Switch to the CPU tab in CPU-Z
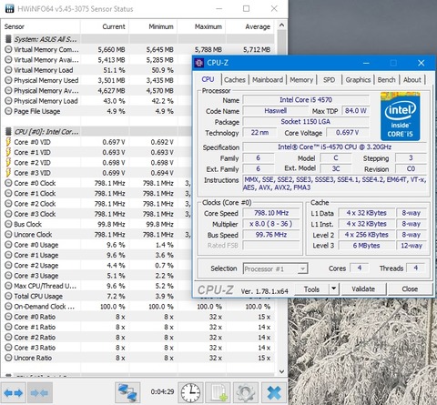Image resolution: width=437 pixels, height=405 pixels. coord(208,79)
